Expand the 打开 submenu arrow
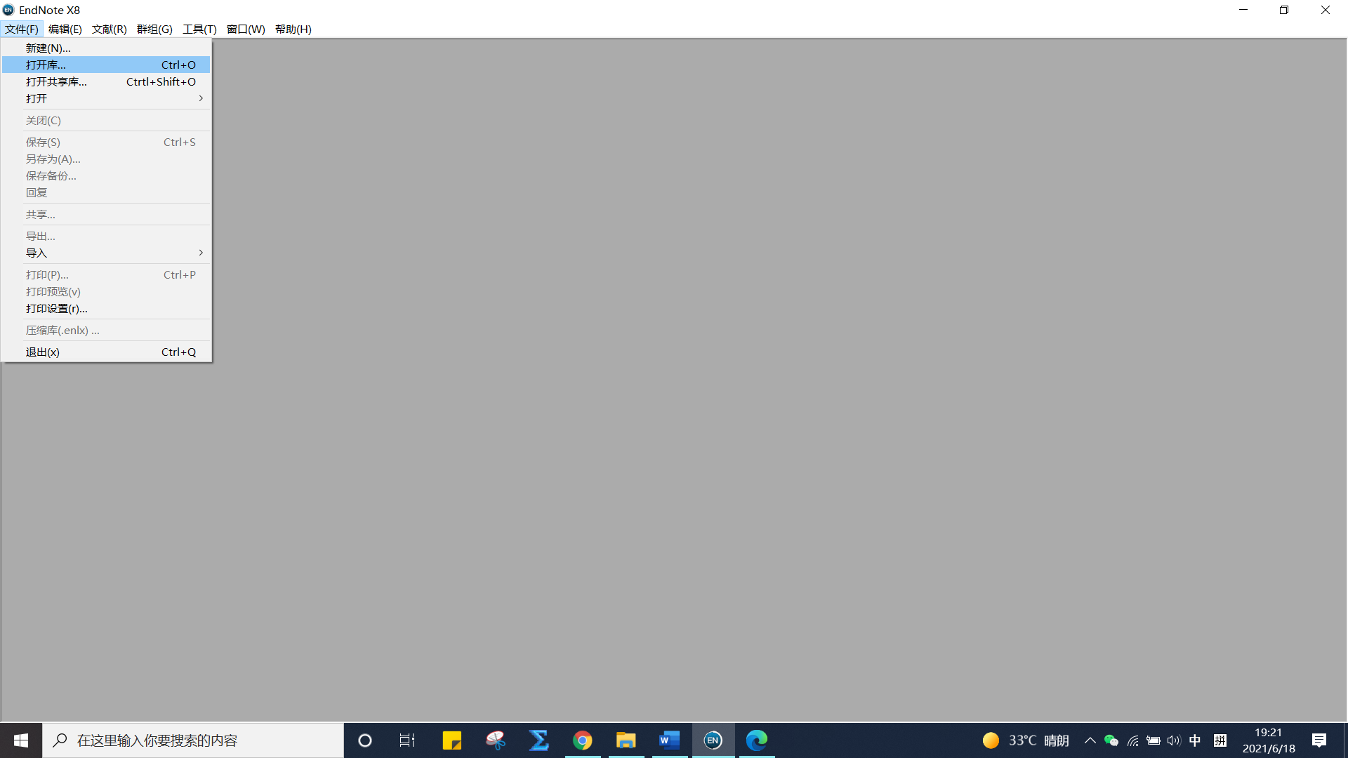 201,98
